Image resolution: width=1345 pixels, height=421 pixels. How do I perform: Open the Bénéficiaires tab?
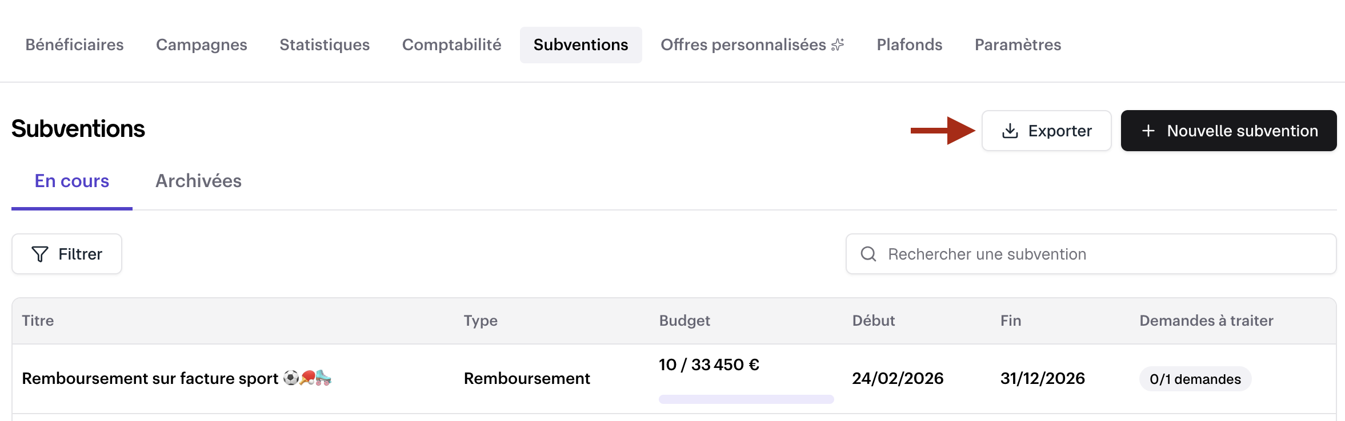coord(75,44)
